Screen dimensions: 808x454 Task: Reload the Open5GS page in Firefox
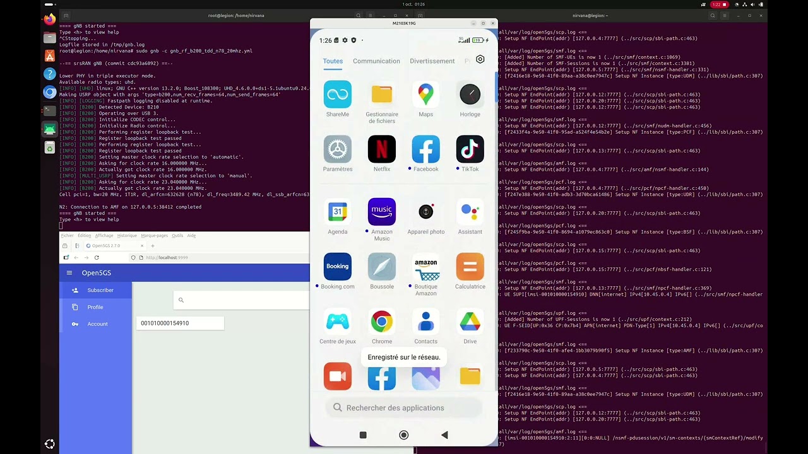[97, 257]
